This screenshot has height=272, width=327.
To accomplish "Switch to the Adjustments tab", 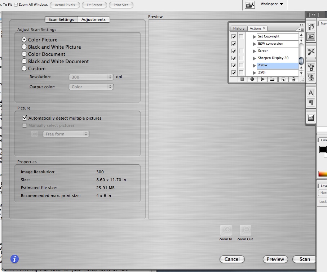I will click(93, 19).
